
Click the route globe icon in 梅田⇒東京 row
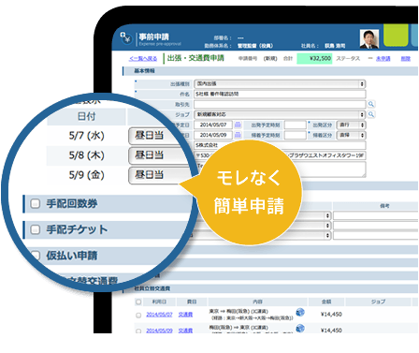click(x=300, y=329)
